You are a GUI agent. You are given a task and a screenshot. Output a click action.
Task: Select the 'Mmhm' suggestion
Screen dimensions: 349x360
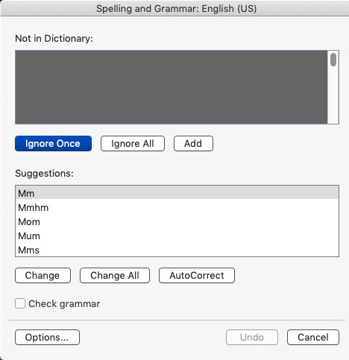[x=177, y=207]
